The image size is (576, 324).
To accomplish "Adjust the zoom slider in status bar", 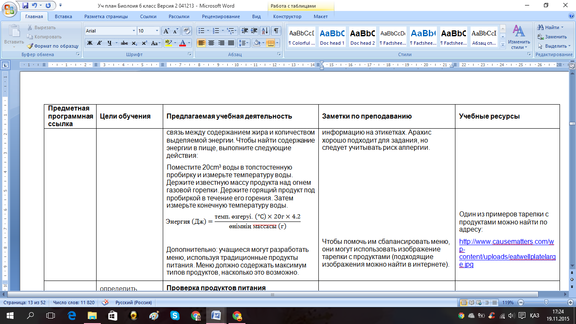I will (546, 302).
